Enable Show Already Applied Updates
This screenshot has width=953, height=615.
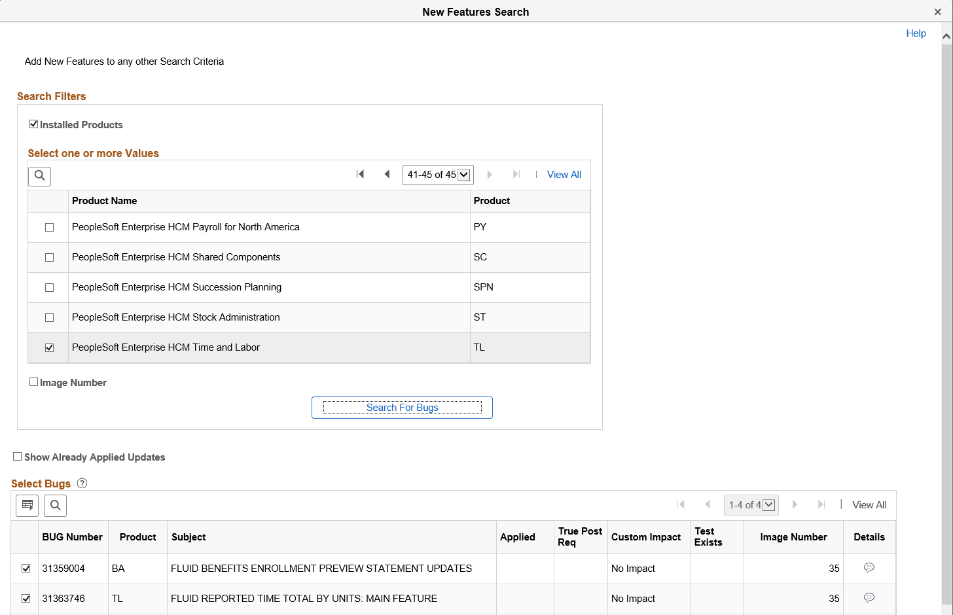click(16, 457)
